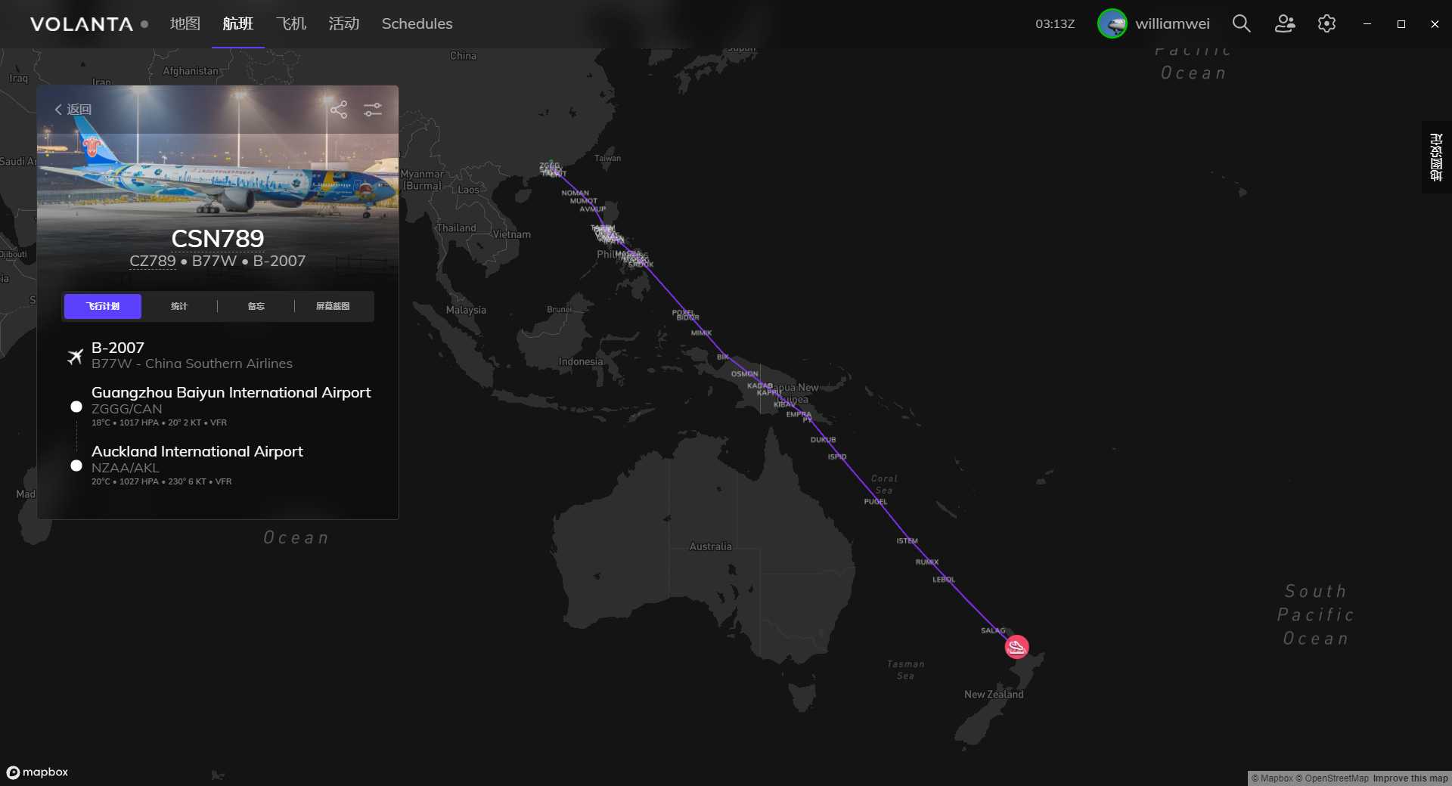
Task: Click the PUGEL waypoint label
Action: (876, 501)
